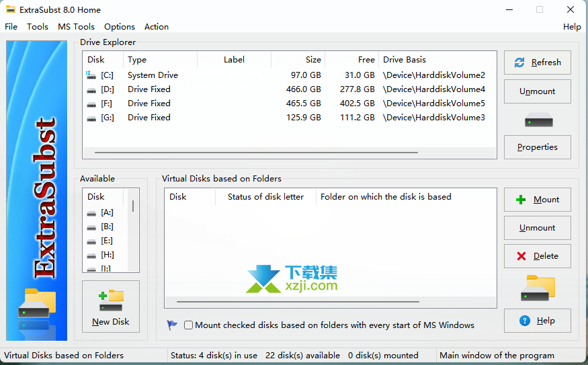Sort Drive Explorer by Label column
588x365 pixels.
pos(234,60)
